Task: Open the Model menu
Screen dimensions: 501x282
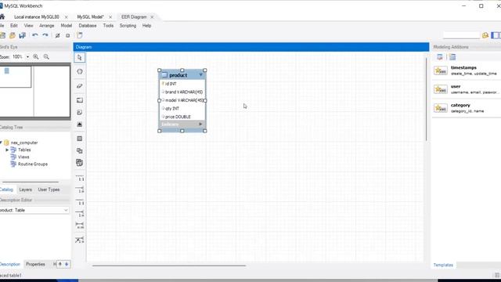Action: [x=66, y=26]
